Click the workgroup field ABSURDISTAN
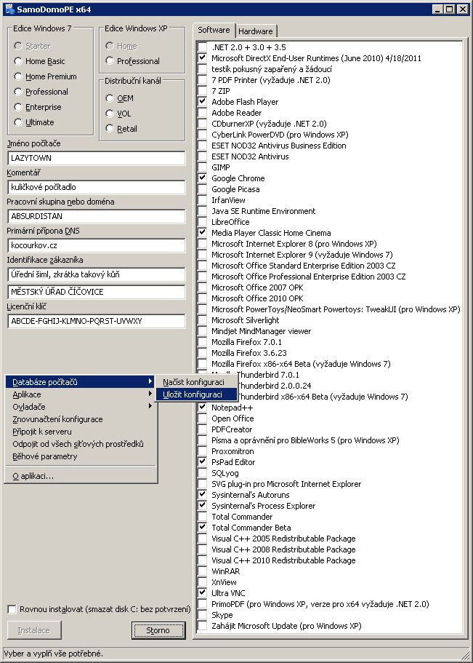 click(97, 216)
